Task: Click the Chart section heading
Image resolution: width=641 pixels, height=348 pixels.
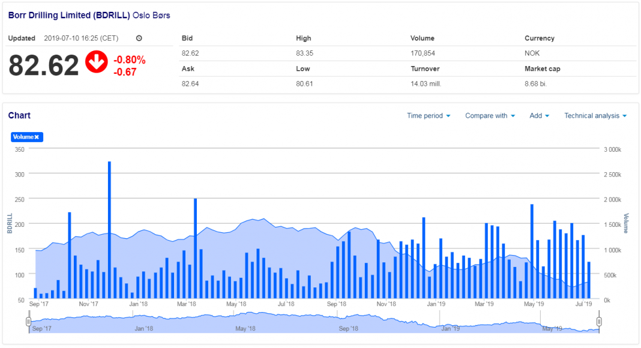Action: pos(19,116)
